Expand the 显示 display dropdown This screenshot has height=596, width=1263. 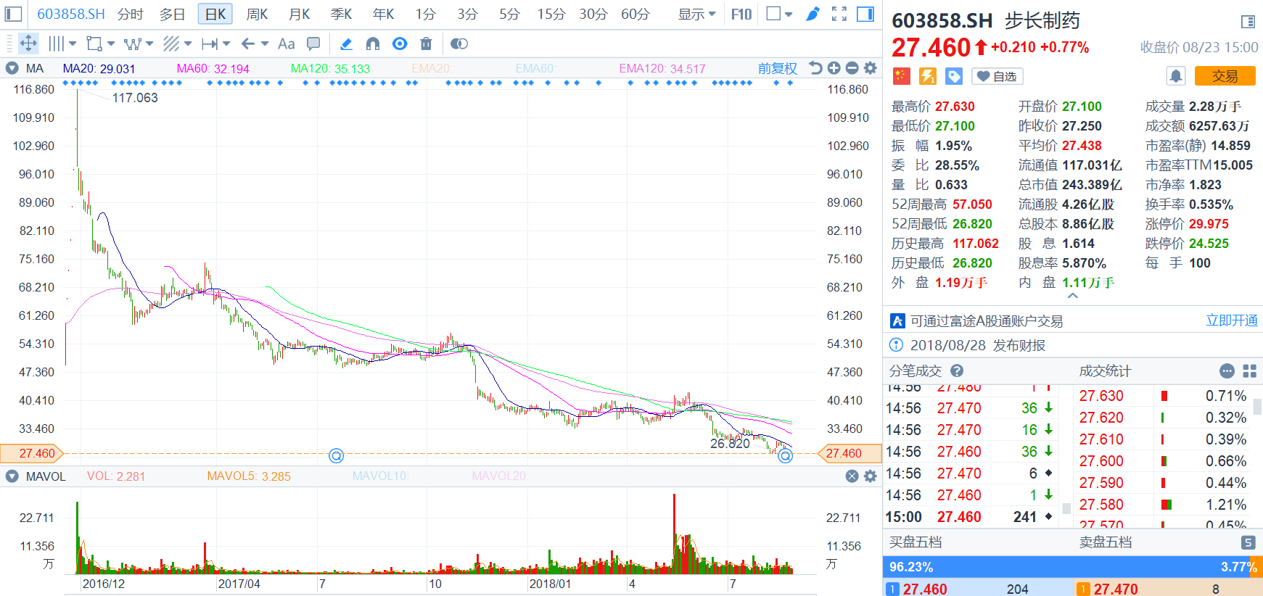click(696, 14)
